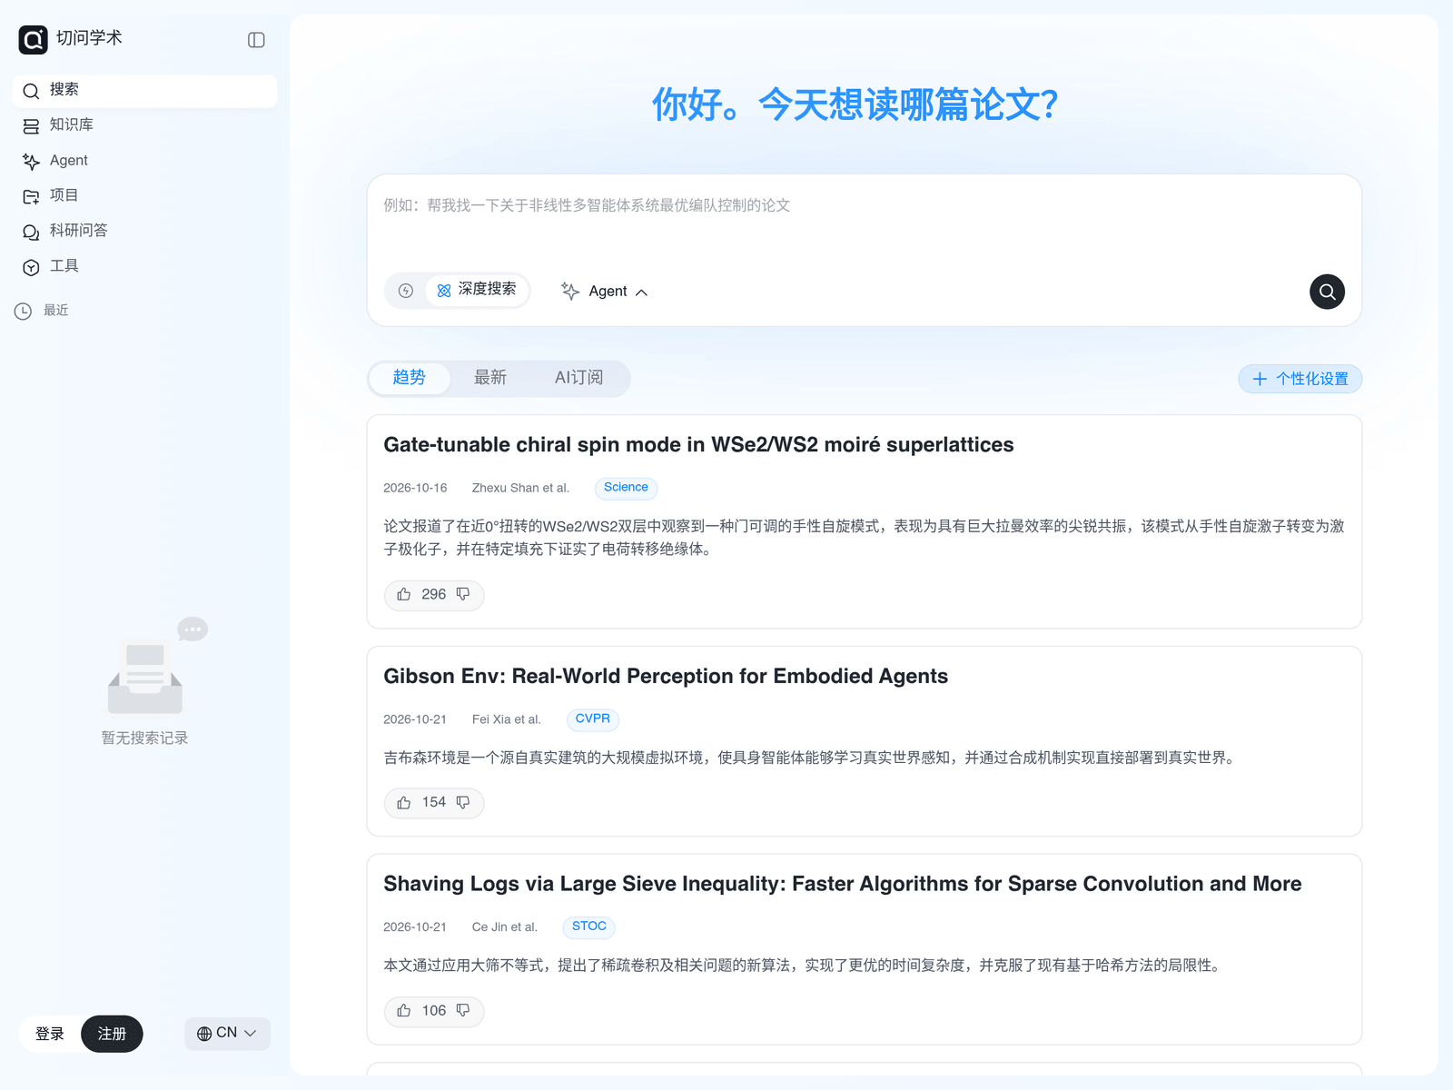Click the 最近 clock icon

[x=24, y=311]
